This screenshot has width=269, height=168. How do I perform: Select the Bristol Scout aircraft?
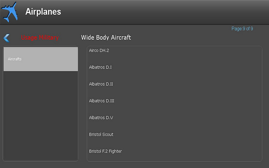point(101,134)
